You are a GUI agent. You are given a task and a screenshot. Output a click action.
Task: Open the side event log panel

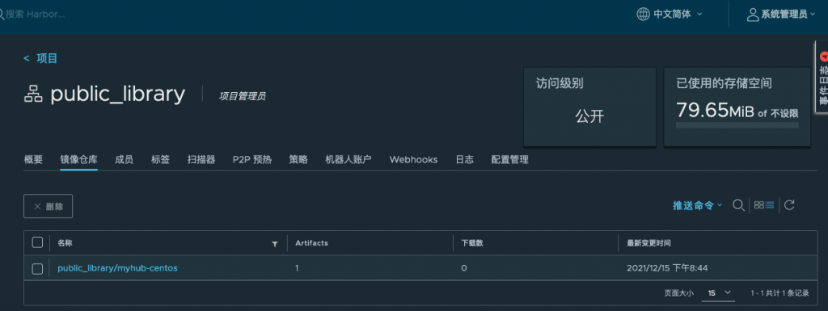coord(822,77)
